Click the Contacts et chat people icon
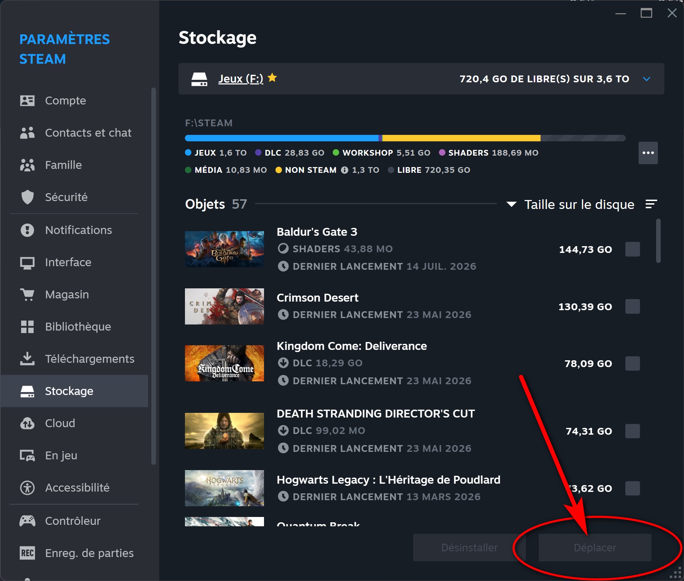 [x=28, y=133]
